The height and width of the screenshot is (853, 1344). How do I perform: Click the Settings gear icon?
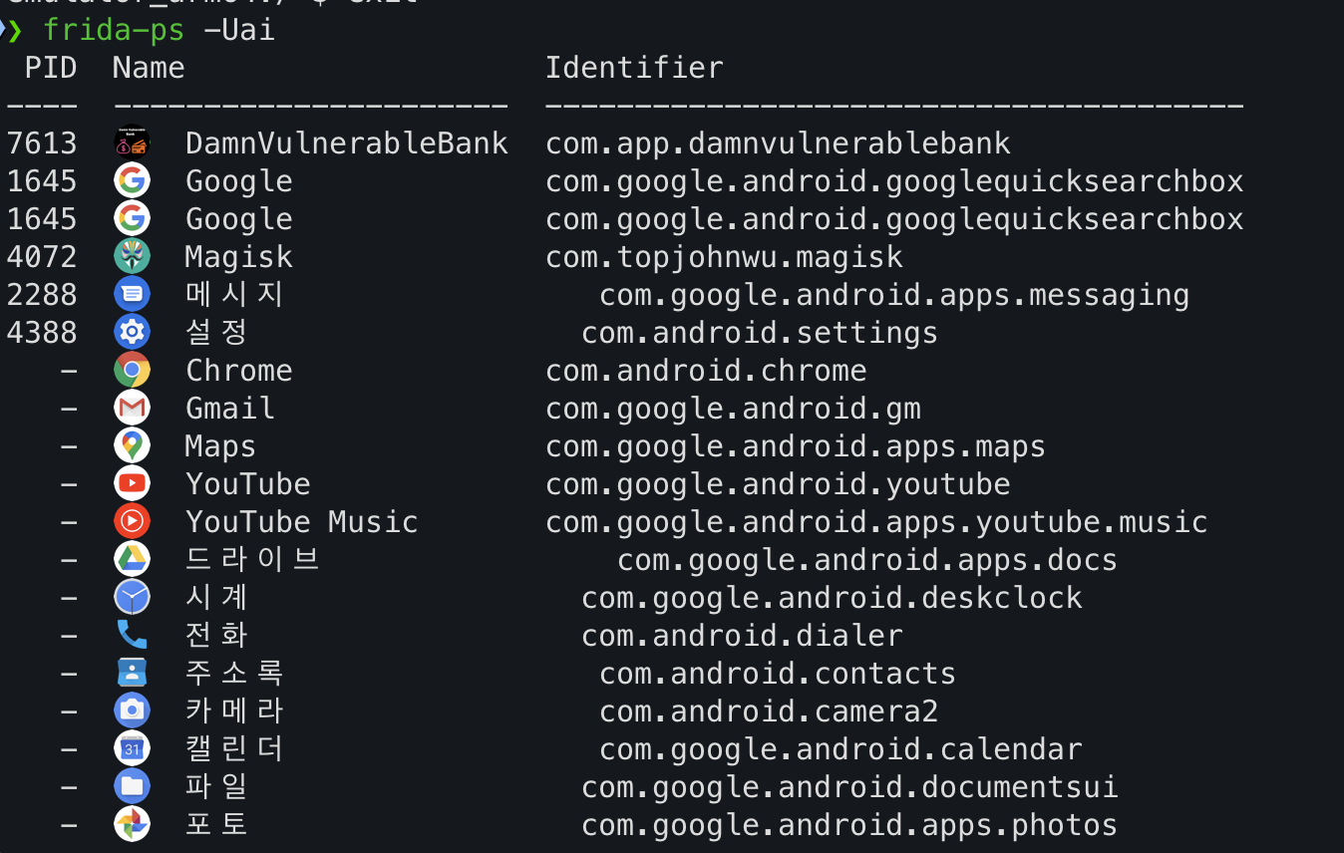pyautogui.click(x=132, y=333)
